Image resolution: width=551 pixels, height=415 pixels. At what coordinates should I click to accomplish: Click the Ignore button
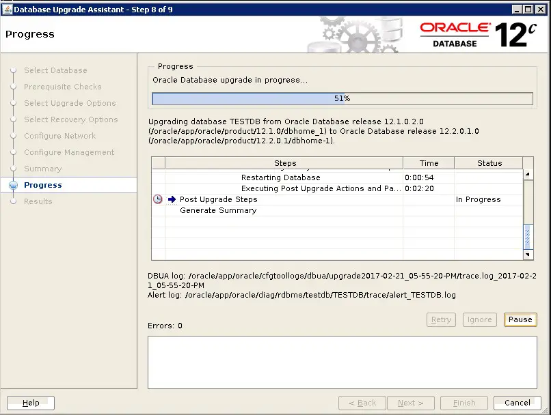click(480, 319)
